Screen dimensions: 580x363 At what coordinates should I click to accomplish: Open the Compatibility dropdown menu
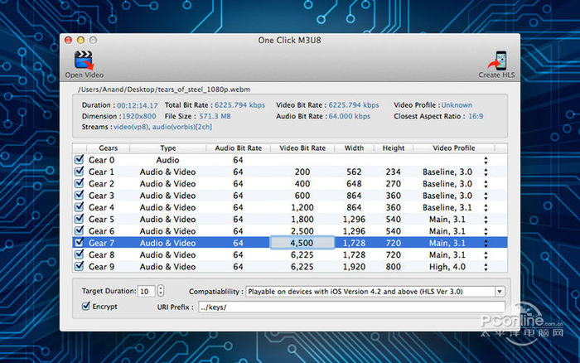coord(500,292)
